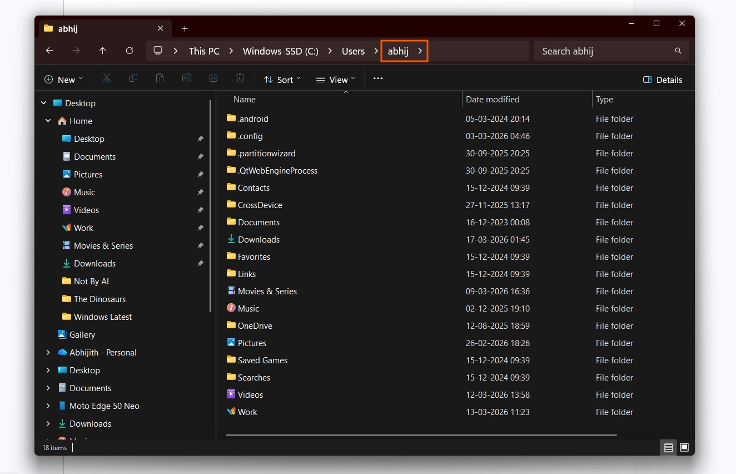Select the Rename icon
This screenshot has height=474, width=736.
(187, 78)
